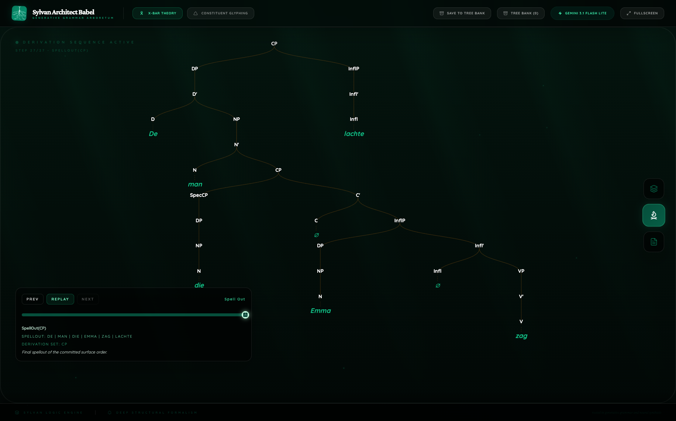
Task: Select the SpecCP node in the tree
Action: 199,195
